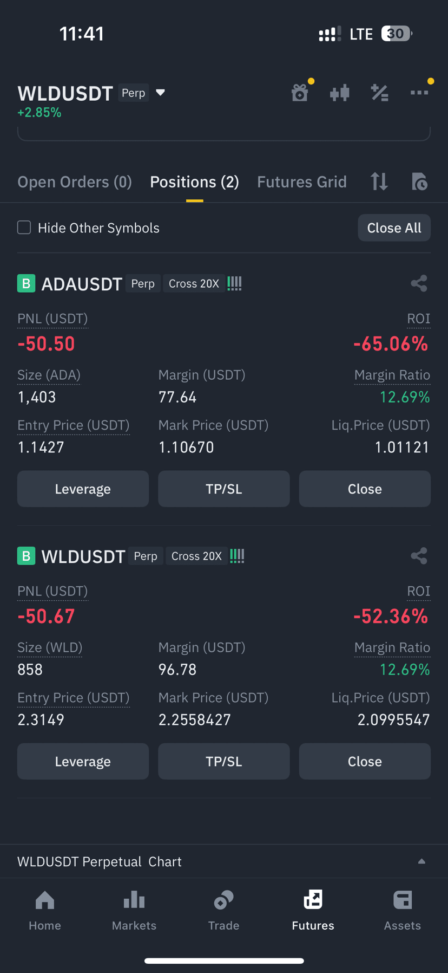Tap Leverage button for WLDUSDT position
This screenshot has width=448, height=973.
pos(83,761)
